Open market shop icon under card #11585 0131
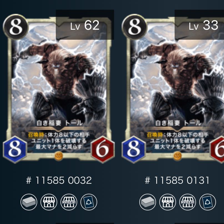Screen dimensions: 224x224 (x=168, y=202)
